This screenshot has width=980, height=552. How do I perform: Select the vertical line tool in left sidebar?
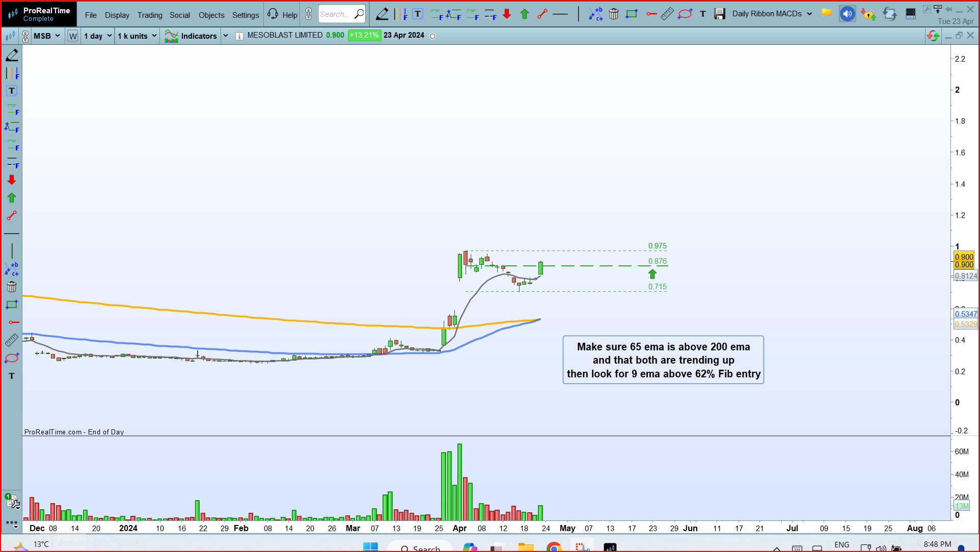coord(12,251)
